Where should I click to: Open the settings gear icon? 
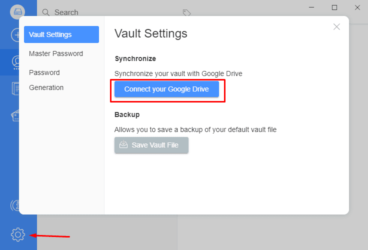(x=18, y=234)
